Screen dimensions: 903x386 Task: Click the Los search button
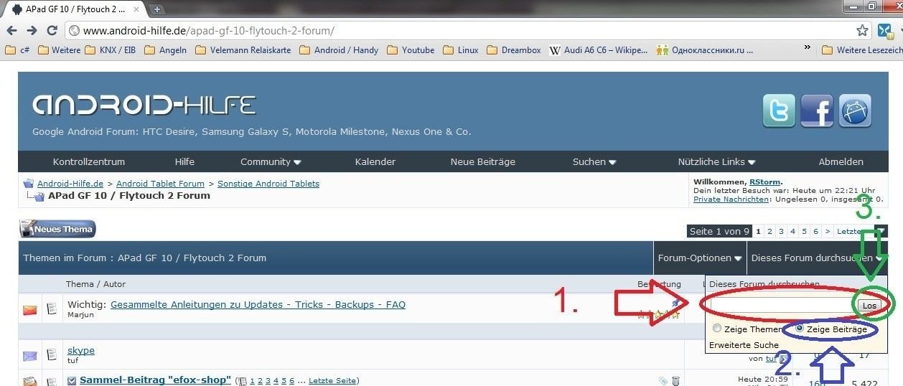(869, 306)
